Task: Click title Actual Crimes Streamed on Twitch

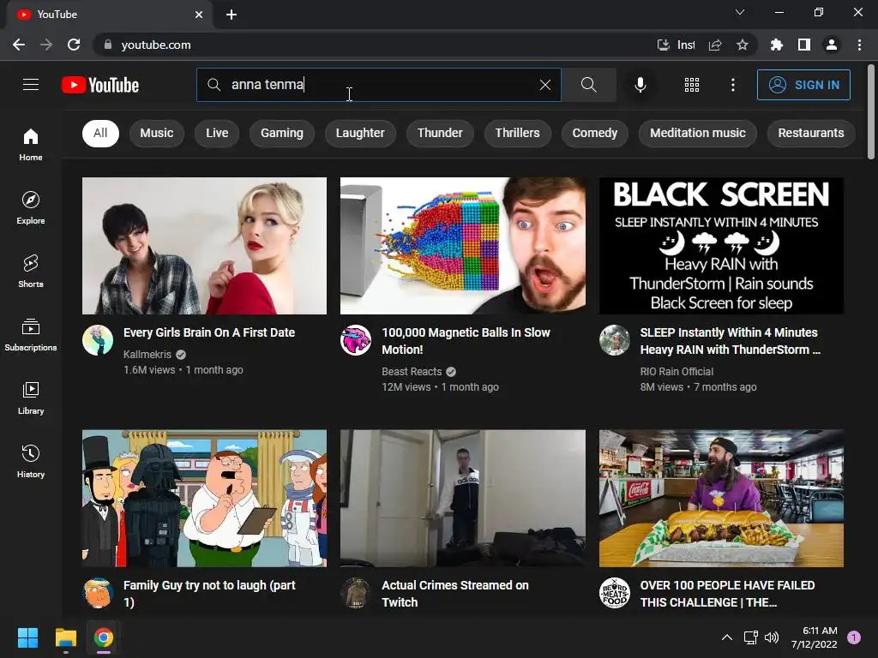Action: coord(455,594)
